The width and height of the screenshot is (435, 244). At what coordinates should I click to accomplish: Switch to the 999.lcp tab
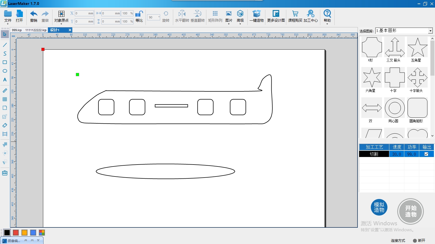[x=17, y=30]
